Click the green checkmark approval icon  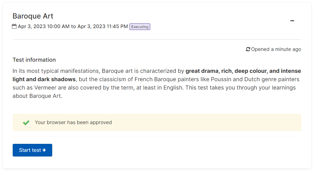[x=26, y=123]
